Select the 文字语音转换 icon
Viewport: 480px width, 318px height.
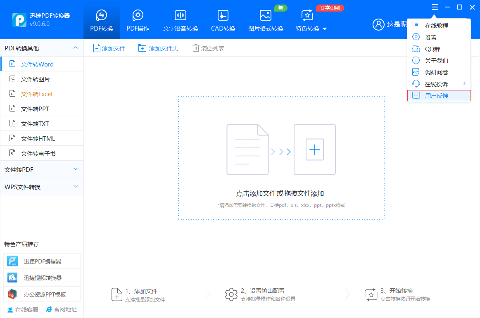[181, 16]
